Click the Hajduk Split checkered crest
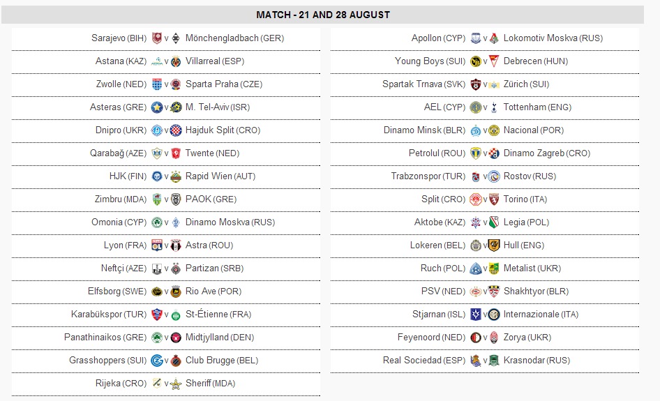Image resolution: width=660 pixels, height=401 pixels. 176,130
